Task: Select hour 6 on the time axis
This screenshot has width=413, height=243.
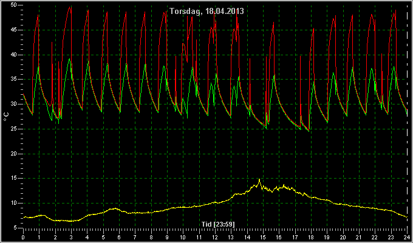Action: click(x=119, y=237)
